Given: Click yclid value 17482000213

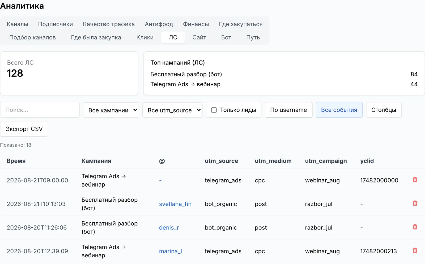Looking at the screenshot, I should 379,251.
